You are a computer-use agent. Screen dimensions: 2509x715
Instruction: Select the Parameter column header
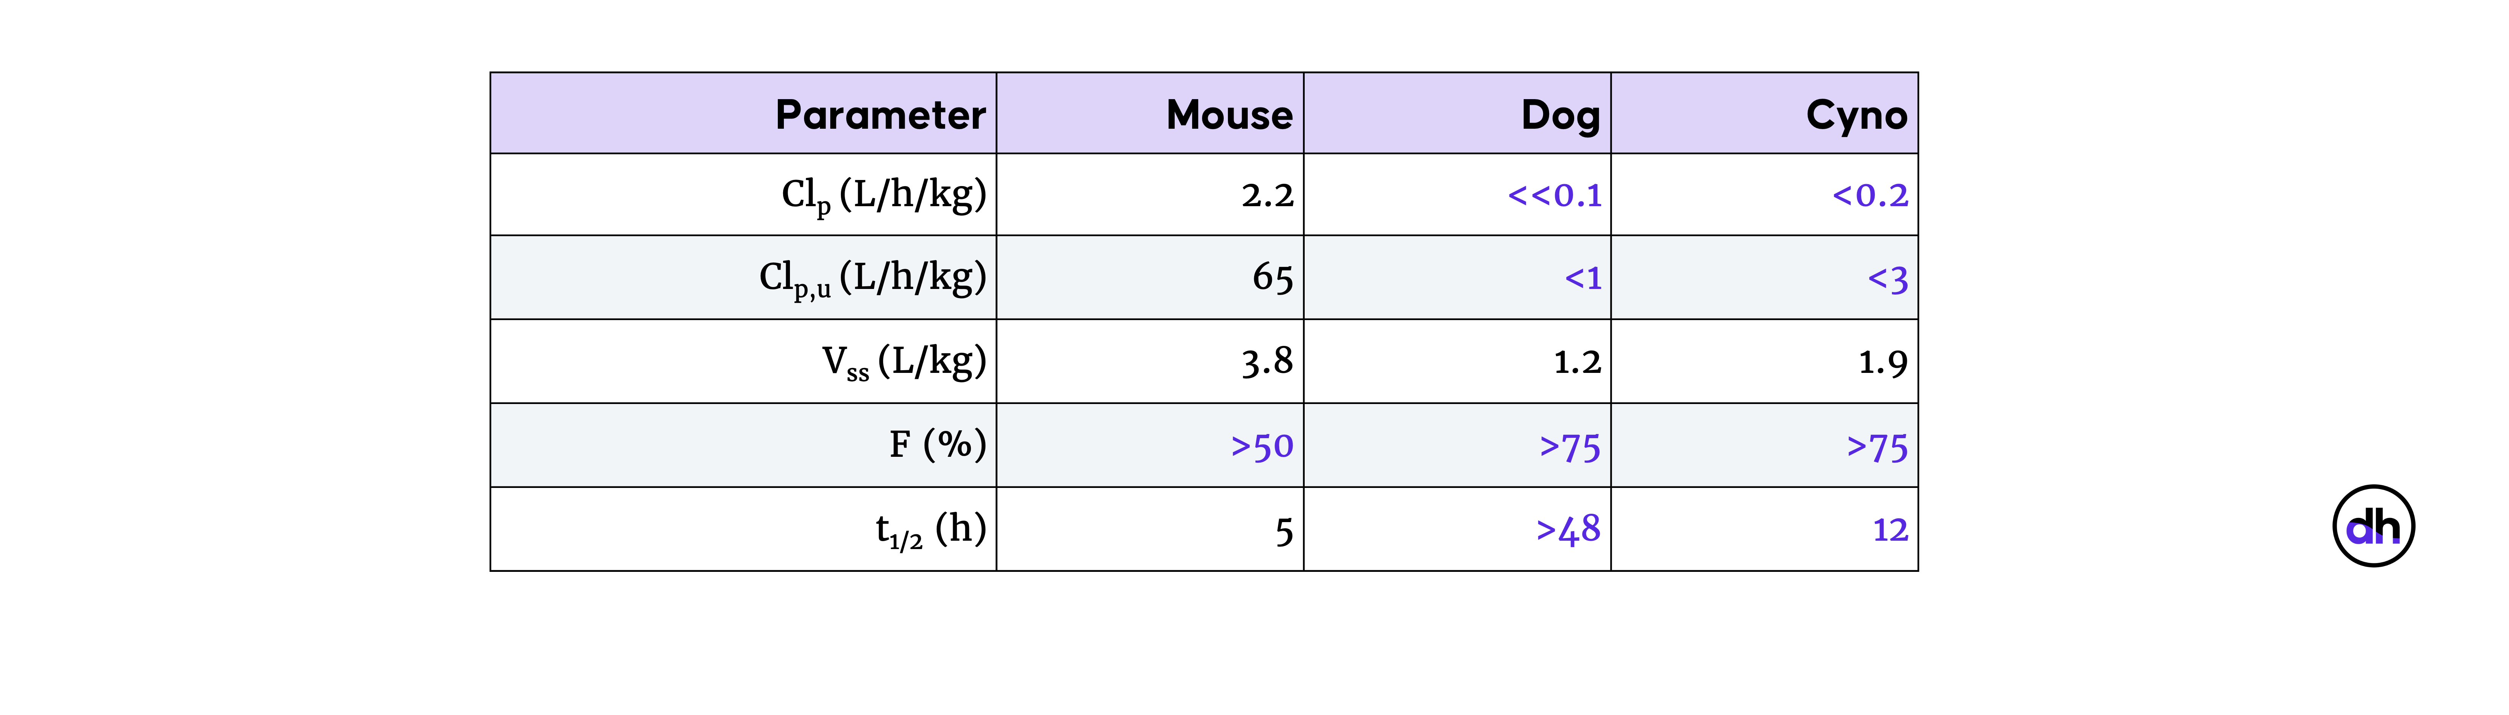click(880, 115)
